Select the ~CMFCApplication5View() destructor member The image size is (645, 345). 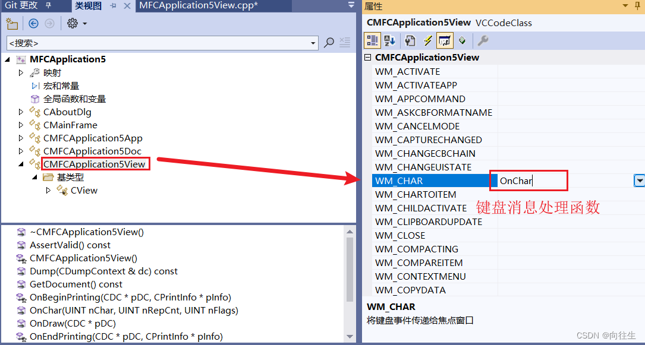87,232
